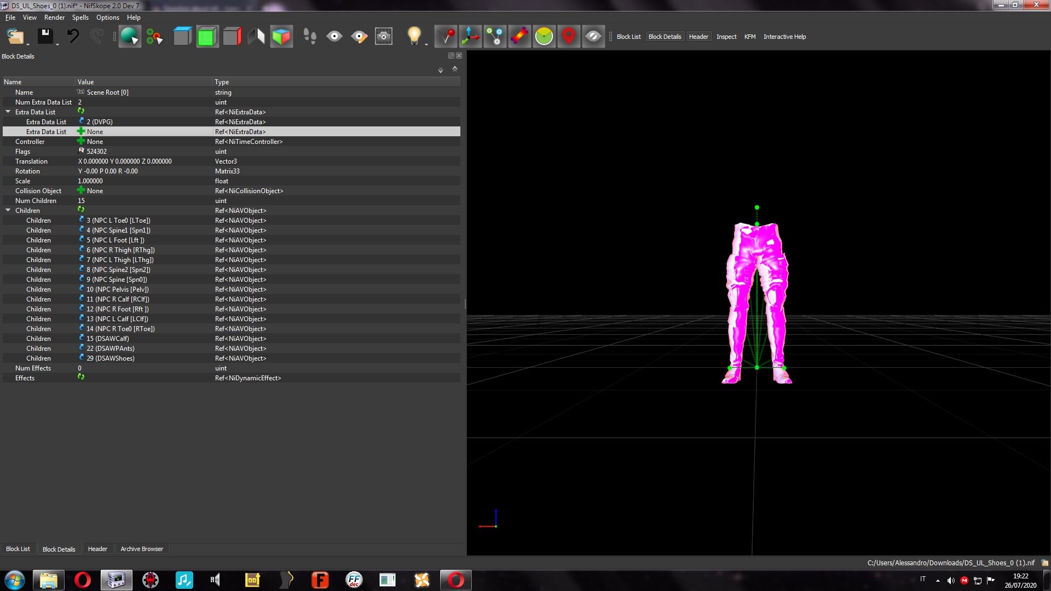Show hidden tray icons arrow
The width and height of the screenshot is (1051, 591).
[938, 580]
